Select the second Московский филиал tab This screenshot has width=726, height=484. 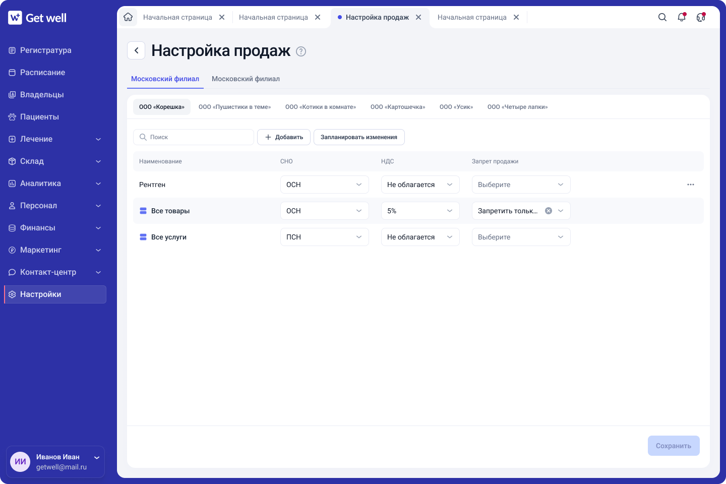click(x=246, y=79)
